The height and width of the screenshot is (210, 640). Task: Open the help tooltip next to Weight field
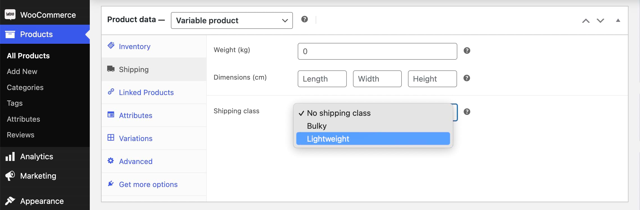[x=467, y=51]
